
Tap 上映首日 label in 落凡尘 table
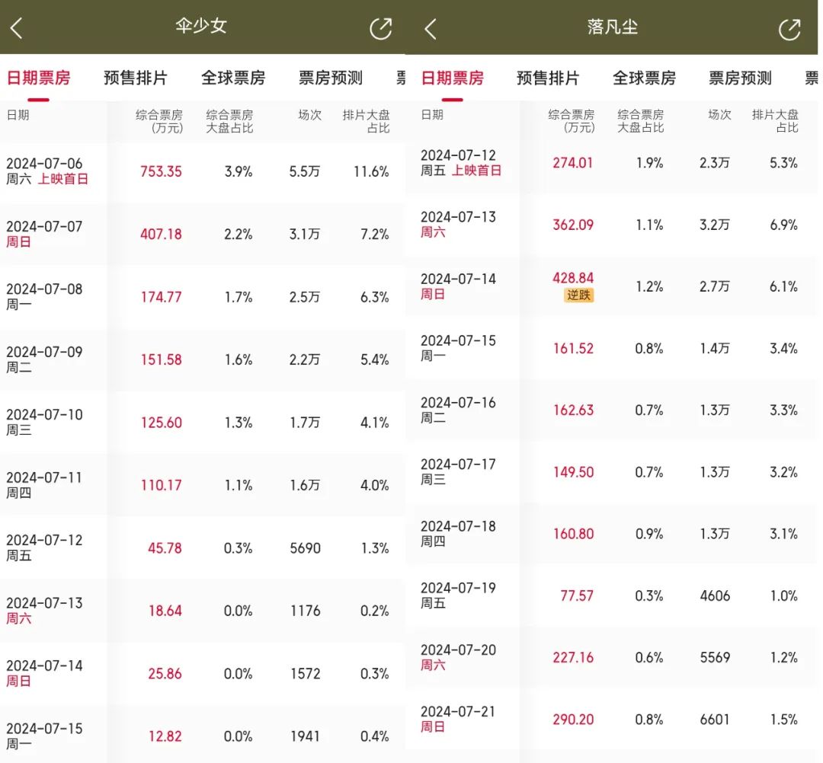476,171
